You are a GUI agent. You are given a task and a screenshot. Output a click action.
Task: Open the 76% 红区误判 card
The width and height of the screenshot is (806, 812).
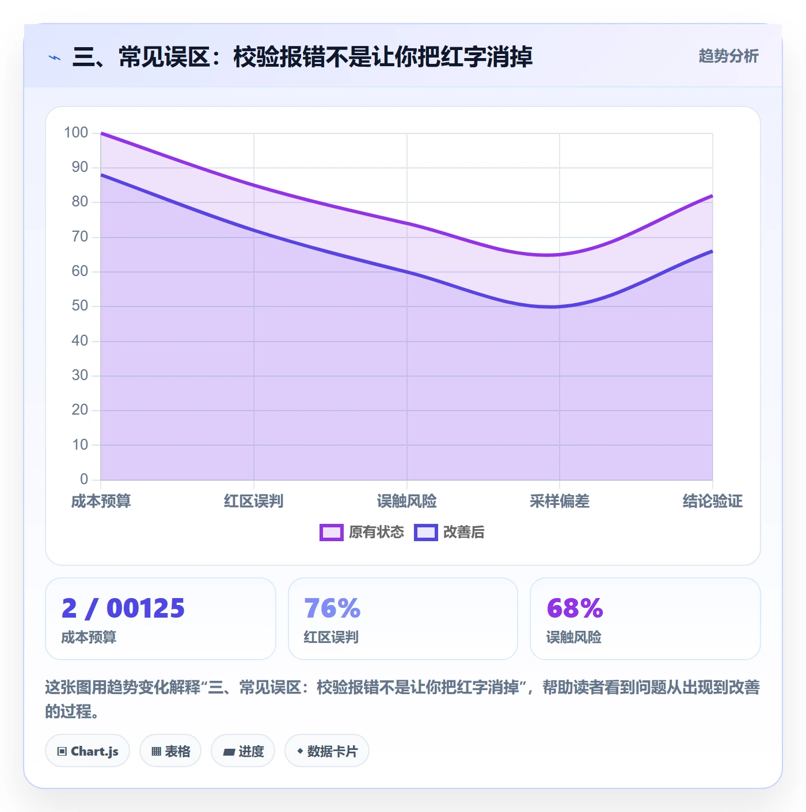pyautogui.click(x=403, y=619)
